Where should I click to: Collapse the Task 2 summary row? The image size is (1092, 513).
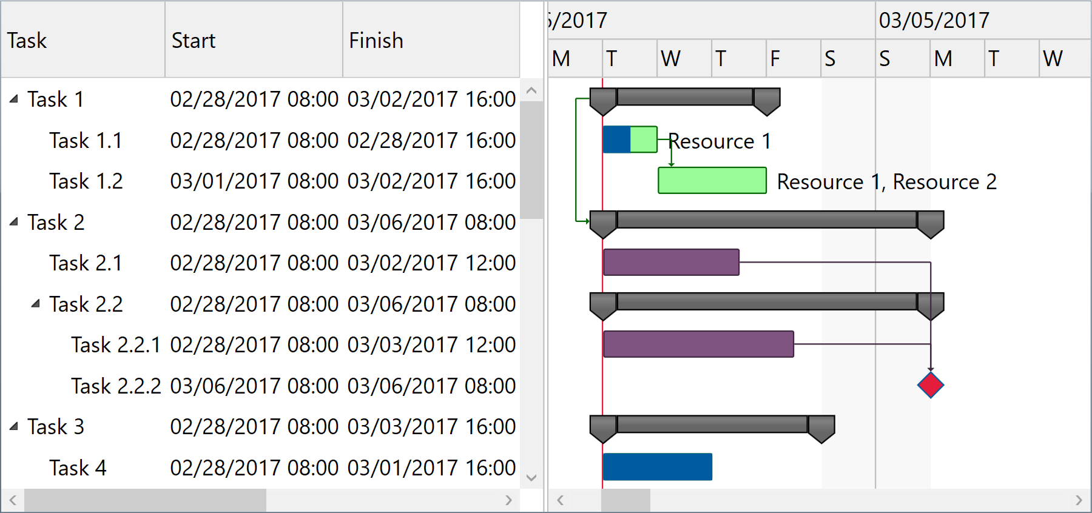tap(14, 222)
